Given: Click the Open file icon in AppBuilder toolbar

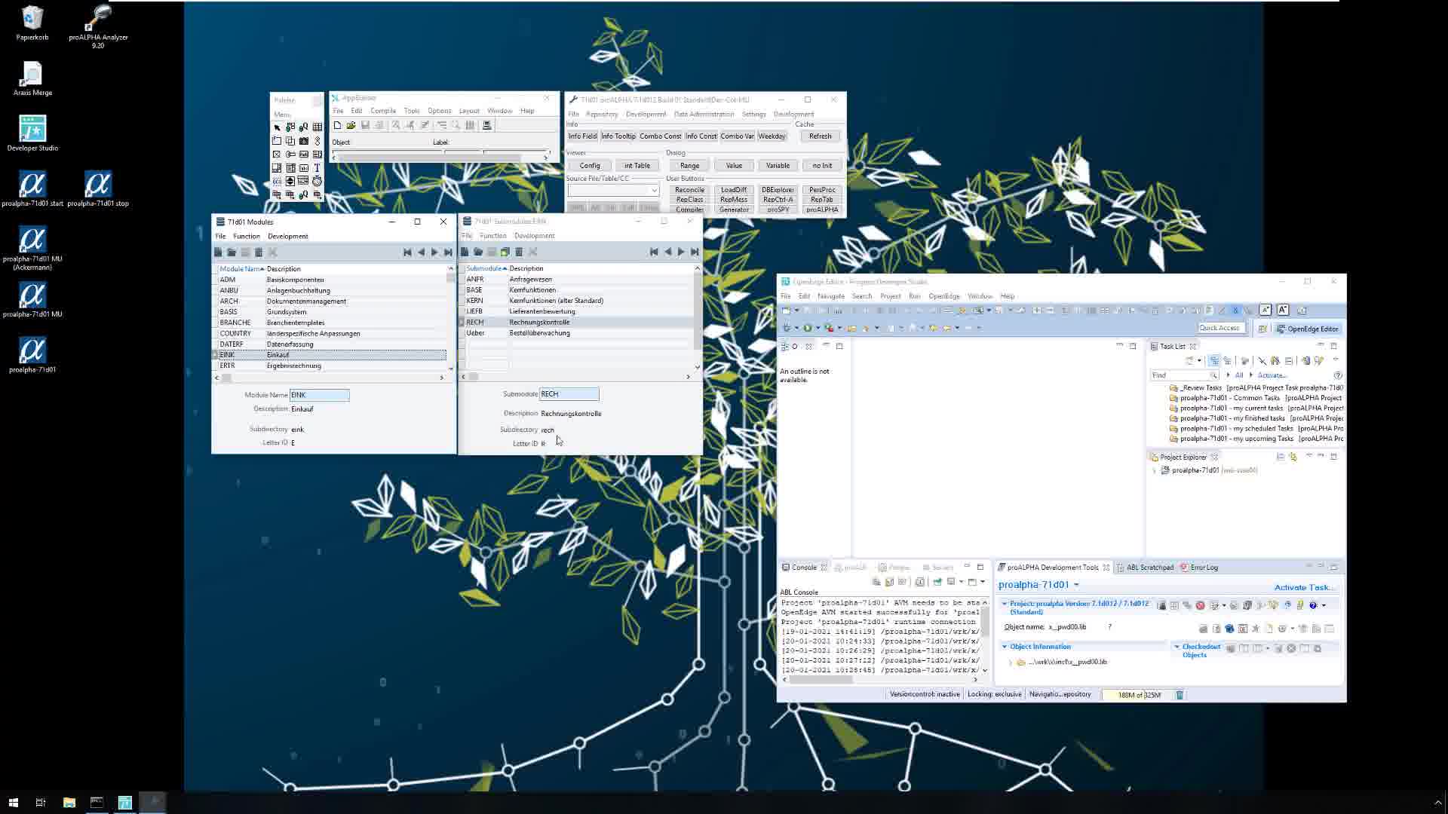Looking at the screenshot, I should click(351, 125).
